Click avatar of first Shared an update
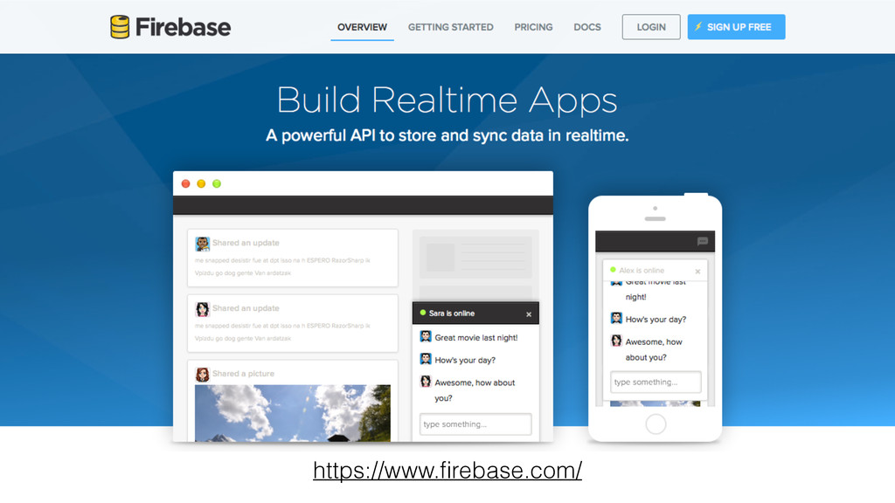This screenshot has height=503, width=895. (202, 245)
